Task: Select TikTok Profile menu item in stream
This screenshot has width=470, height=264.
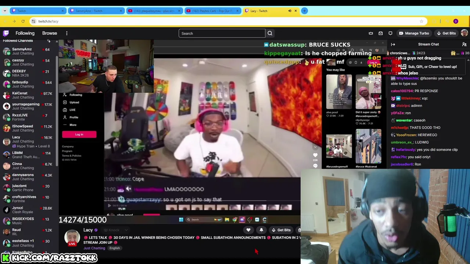Action: tap(73, 117)
